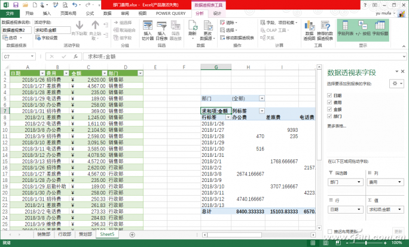Click the Refresh data icon

click(x=193, y=30)
